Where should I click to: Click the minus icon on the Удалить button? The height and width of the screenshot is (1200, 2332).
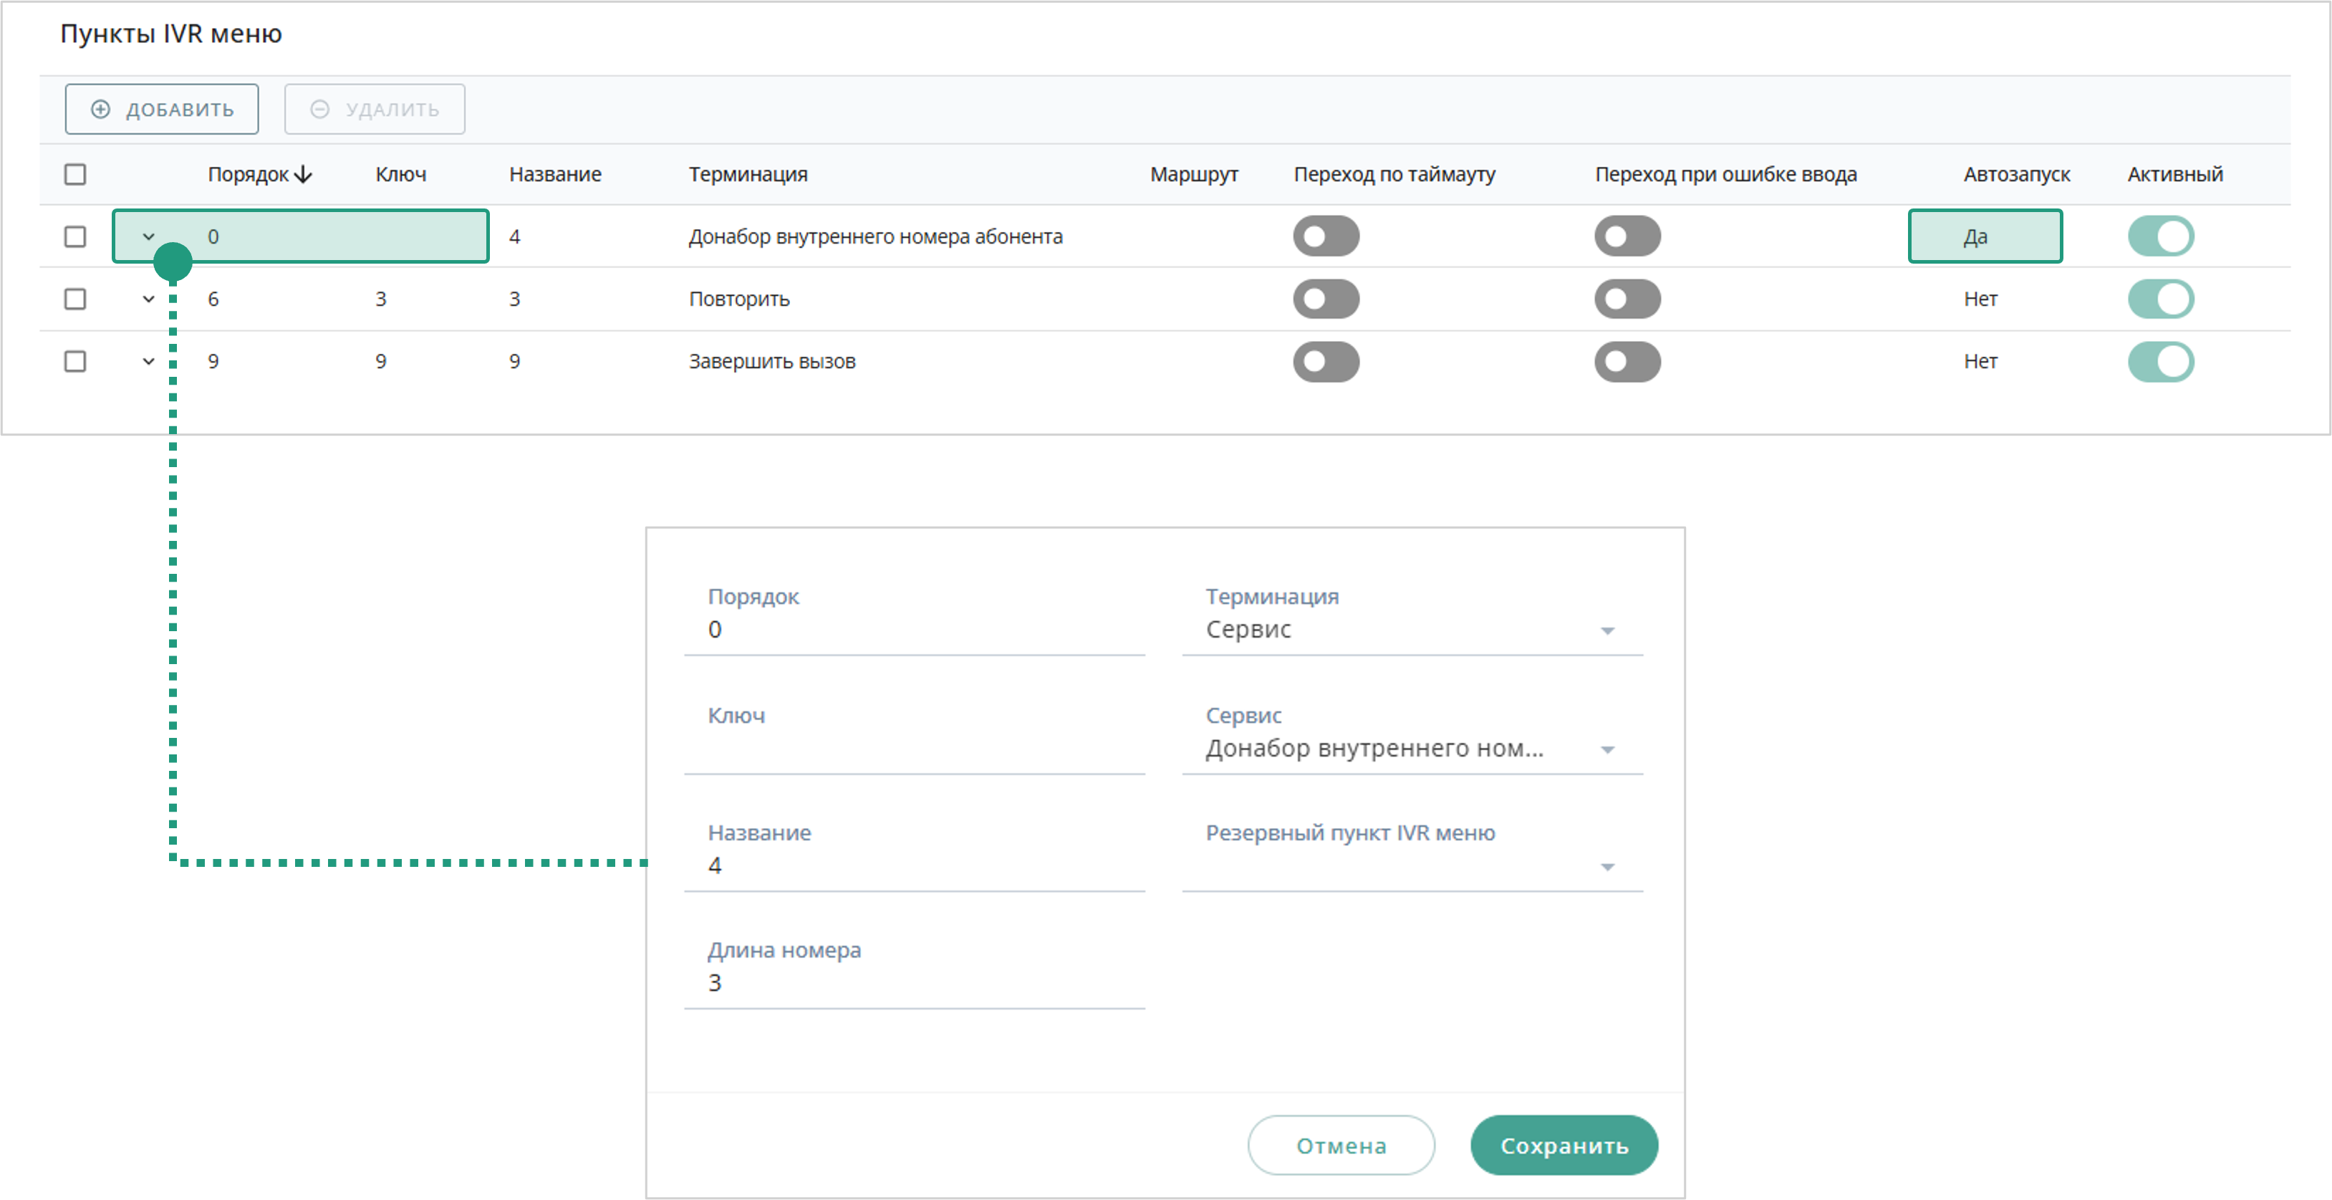319,110
